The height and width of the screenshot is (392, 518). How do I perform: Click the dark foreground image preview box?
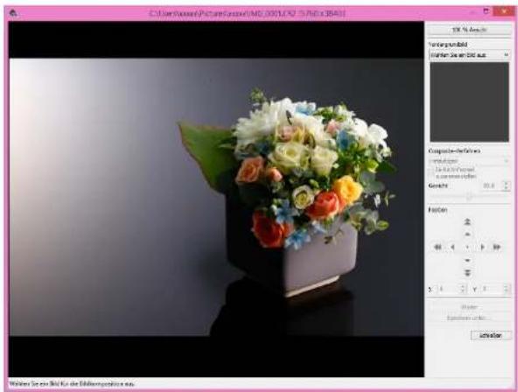[469, 102]
